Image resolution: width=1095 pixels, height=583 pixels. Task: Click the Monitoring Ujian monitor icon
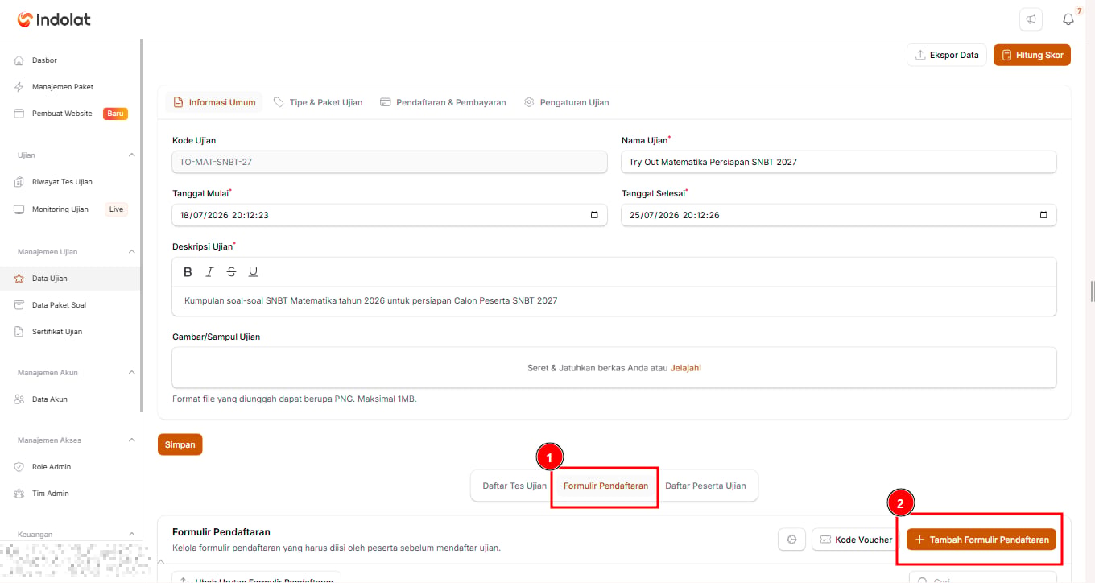[x=19, y=209]
